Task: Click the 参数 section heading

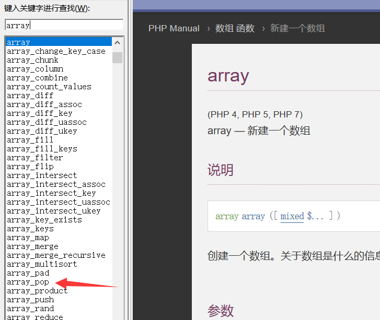Action: [220, 311]
